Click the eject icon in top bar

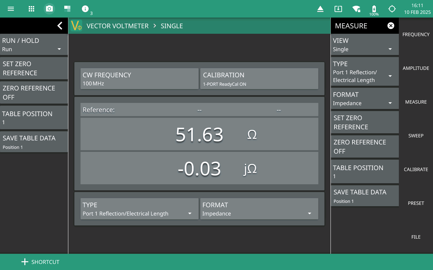click(x=320, y=9)
